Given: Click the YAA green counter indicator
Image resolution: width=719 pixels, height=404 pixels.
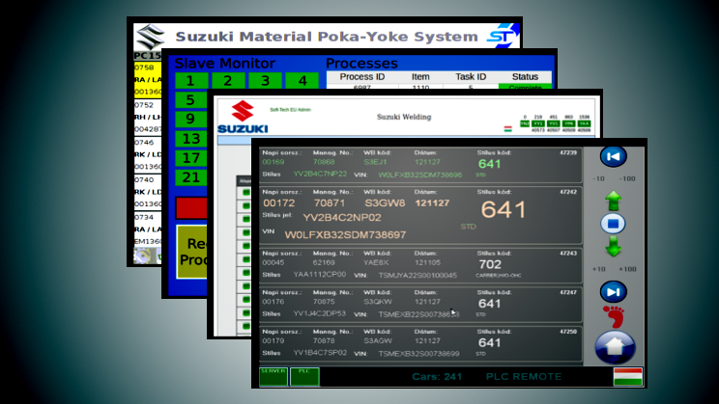Looking at the screenshot, I should [584, 123].
